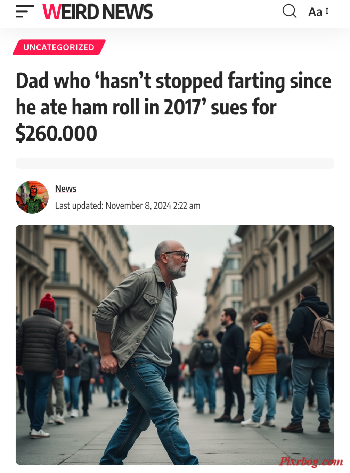Image resolution: width=350 pixels, height=473 pixels.
Task: Click the magnifier search icon
Action: pos(289,11)
